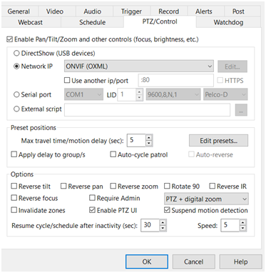Increase the Speed value with up arrow

coord(242,223)
